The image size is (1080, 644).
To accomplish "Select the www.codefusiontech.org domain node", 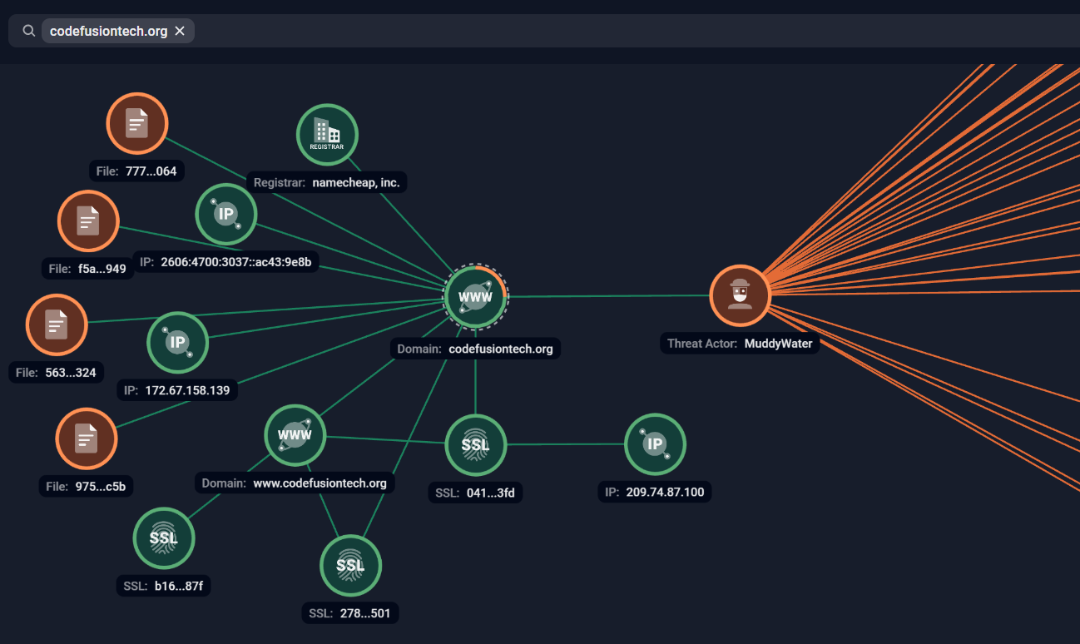I will coord(295,434).
